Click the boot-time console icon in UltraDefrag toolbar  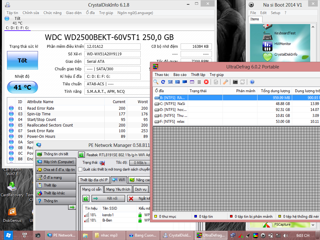[x=235, y=82]
